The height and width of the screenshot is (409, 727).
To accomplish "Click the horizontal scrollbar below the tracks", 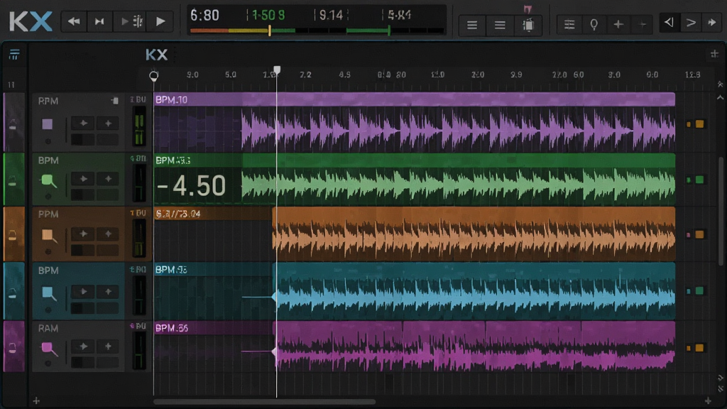I will pyautogui.click(x=264, y=402).
